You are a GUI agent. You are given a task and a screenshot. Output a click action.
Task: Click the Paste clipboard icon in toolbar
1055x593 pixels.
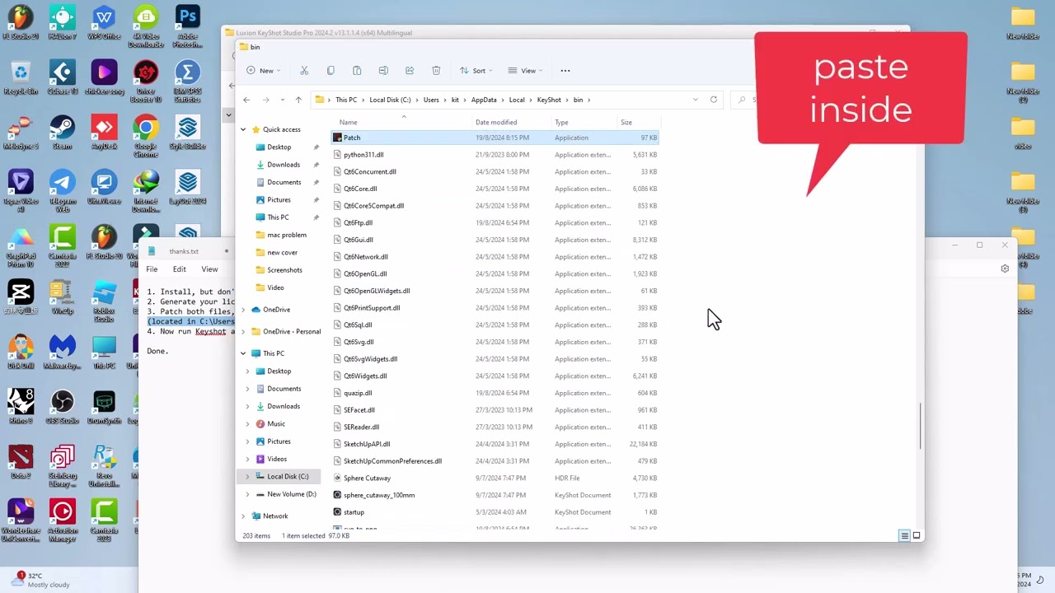(357, 71)
